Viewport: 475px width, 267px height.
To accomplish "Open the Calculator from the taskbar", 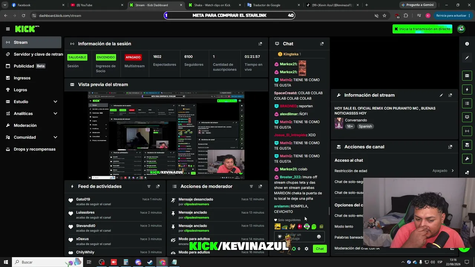I will (126, 262).
